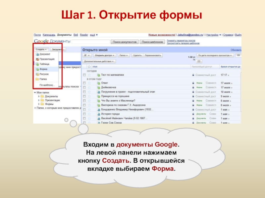Click the document icon of История города
Viewport: 265px width, 198px height.
(x=98, y=114)
